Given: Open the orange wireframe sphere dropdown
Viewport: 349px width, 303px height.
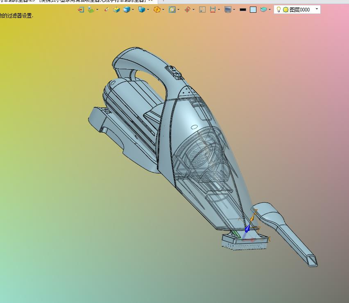Looking at the screenshot, I should tap(163, 9).
